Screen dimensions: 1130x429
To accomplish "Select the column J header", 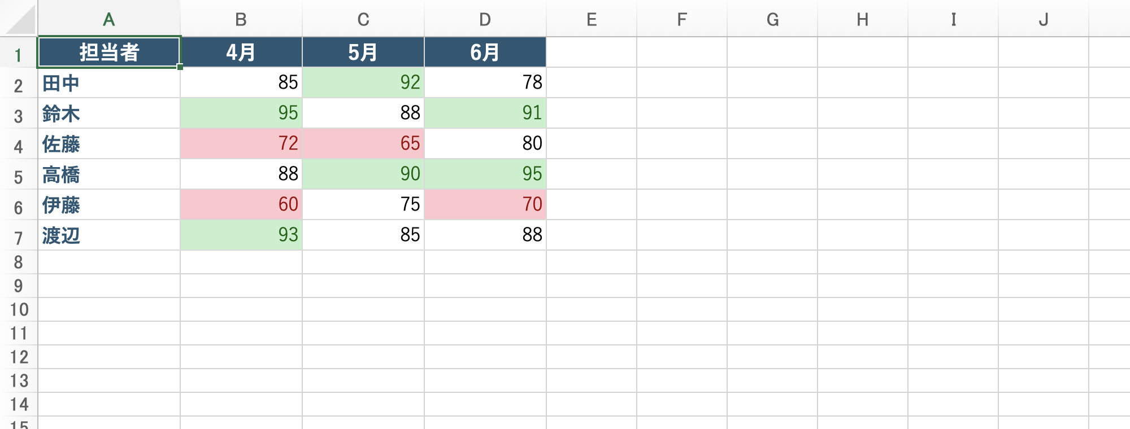I will pos(1043,20).
